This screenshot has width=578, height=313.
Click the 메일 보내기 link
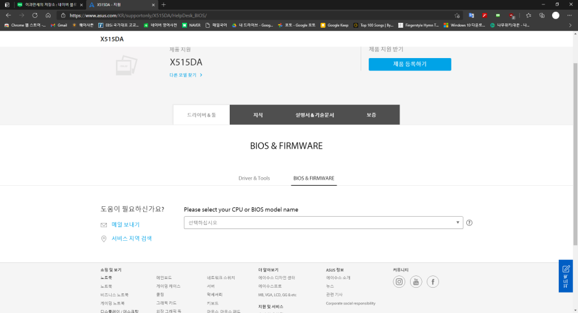(125, 225)
